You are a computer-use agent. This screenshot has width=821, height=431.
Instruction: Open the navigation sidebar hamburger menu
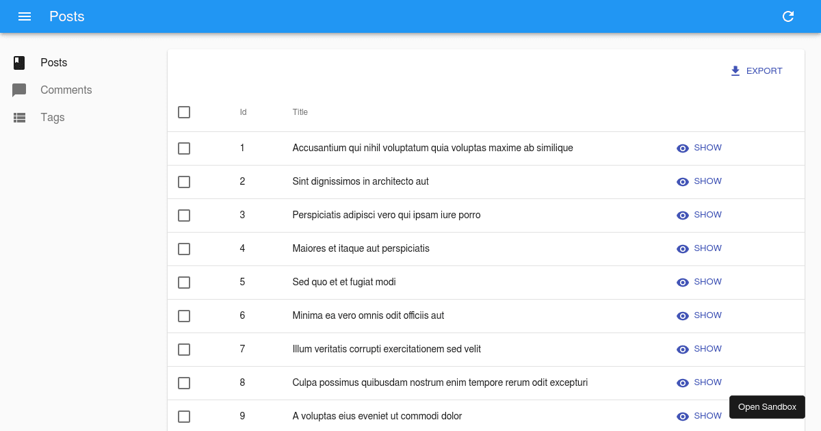pos(25,16)
